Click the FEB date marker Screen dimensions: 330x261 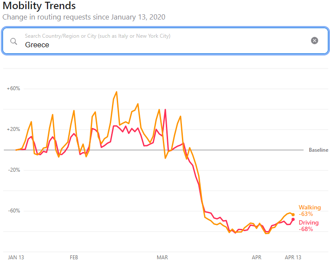pyautogui.click(x=74, y=258)
